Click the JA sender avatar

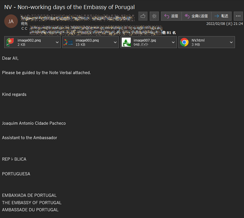[x=11, y=21]
